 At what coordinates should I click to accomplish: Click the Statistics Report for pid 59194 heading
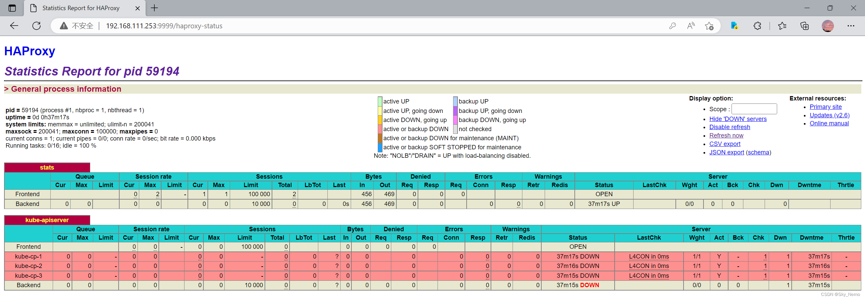coord(92,71)
